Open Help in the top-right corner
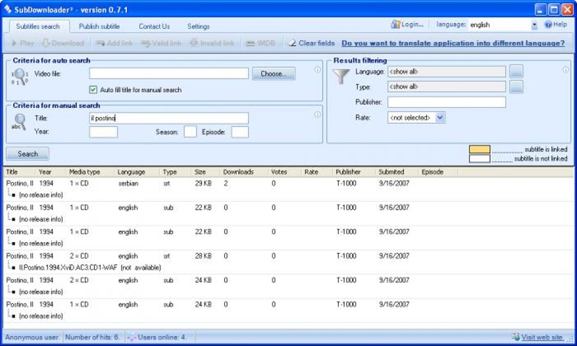The width and height of the screenshot is (577, 346). (x=556, y=25)
